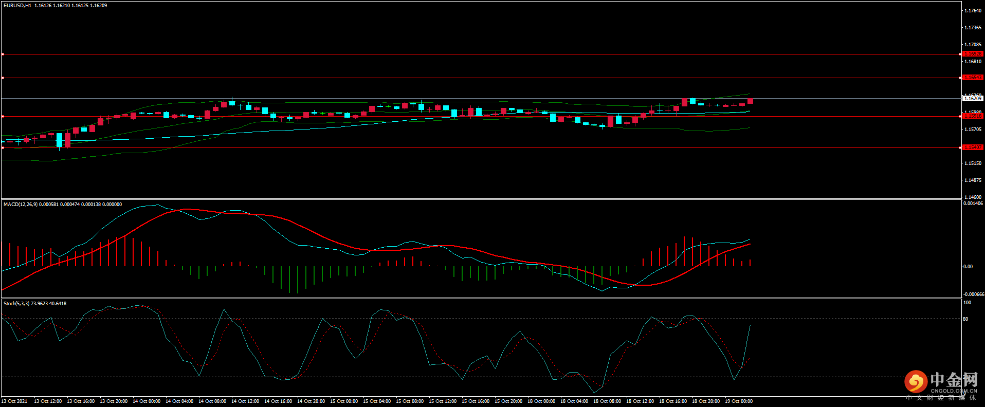Viewport: 985px width, 407px height.
Task: Click the 15 Oct 00:00 time label
Action: [344, 401]
